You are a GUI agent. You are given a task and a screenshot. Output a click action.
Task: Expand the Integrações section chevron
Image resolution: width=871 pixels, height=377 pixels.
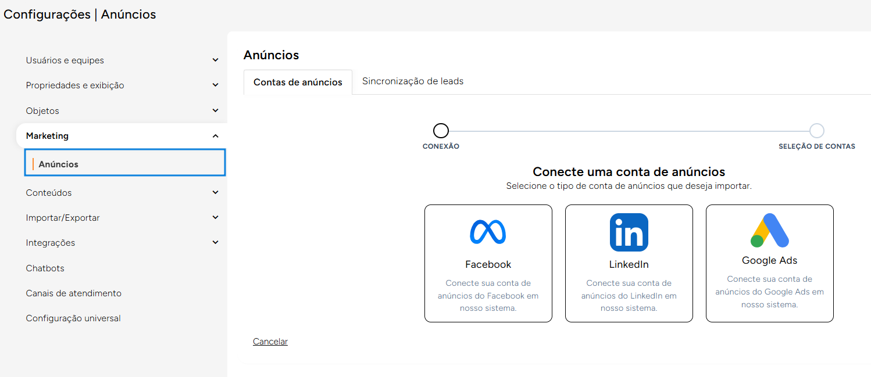(x=215, y=243)
